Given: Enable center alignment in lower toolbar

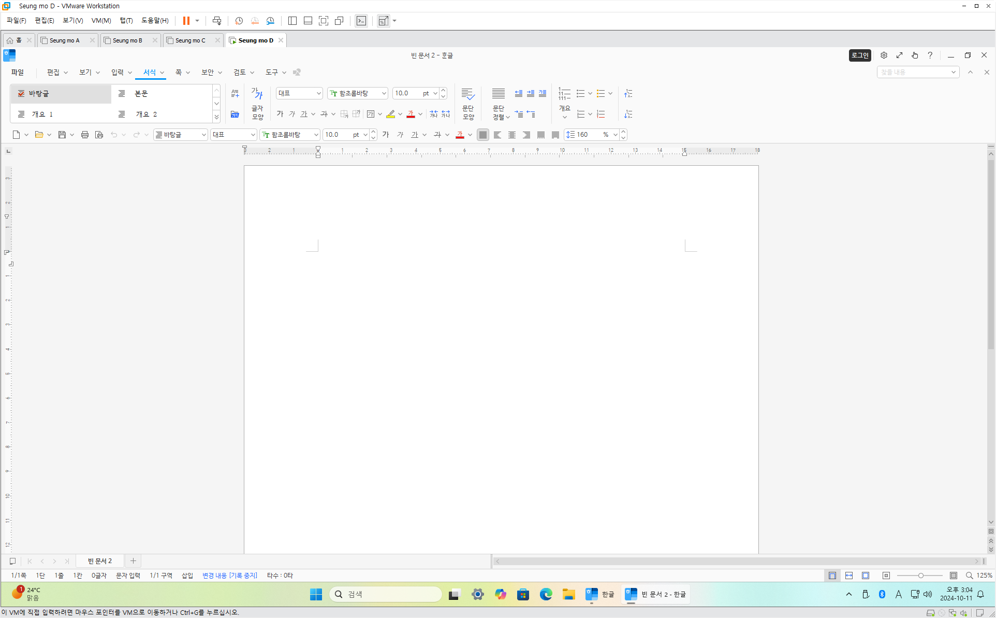Looking at the screenshot, I should (512, 135).
